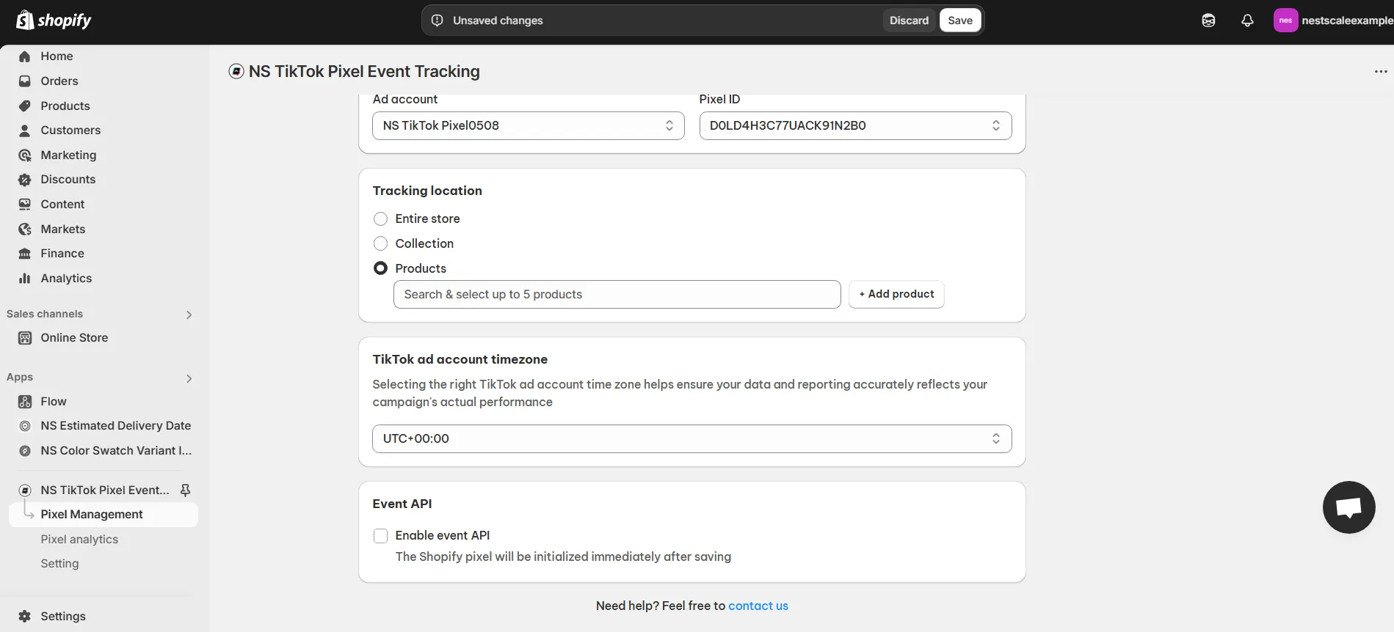This screenshot has height=632, width=1394.
Task: Tick the Enable event API checkbox
Action: coord(380,536)
